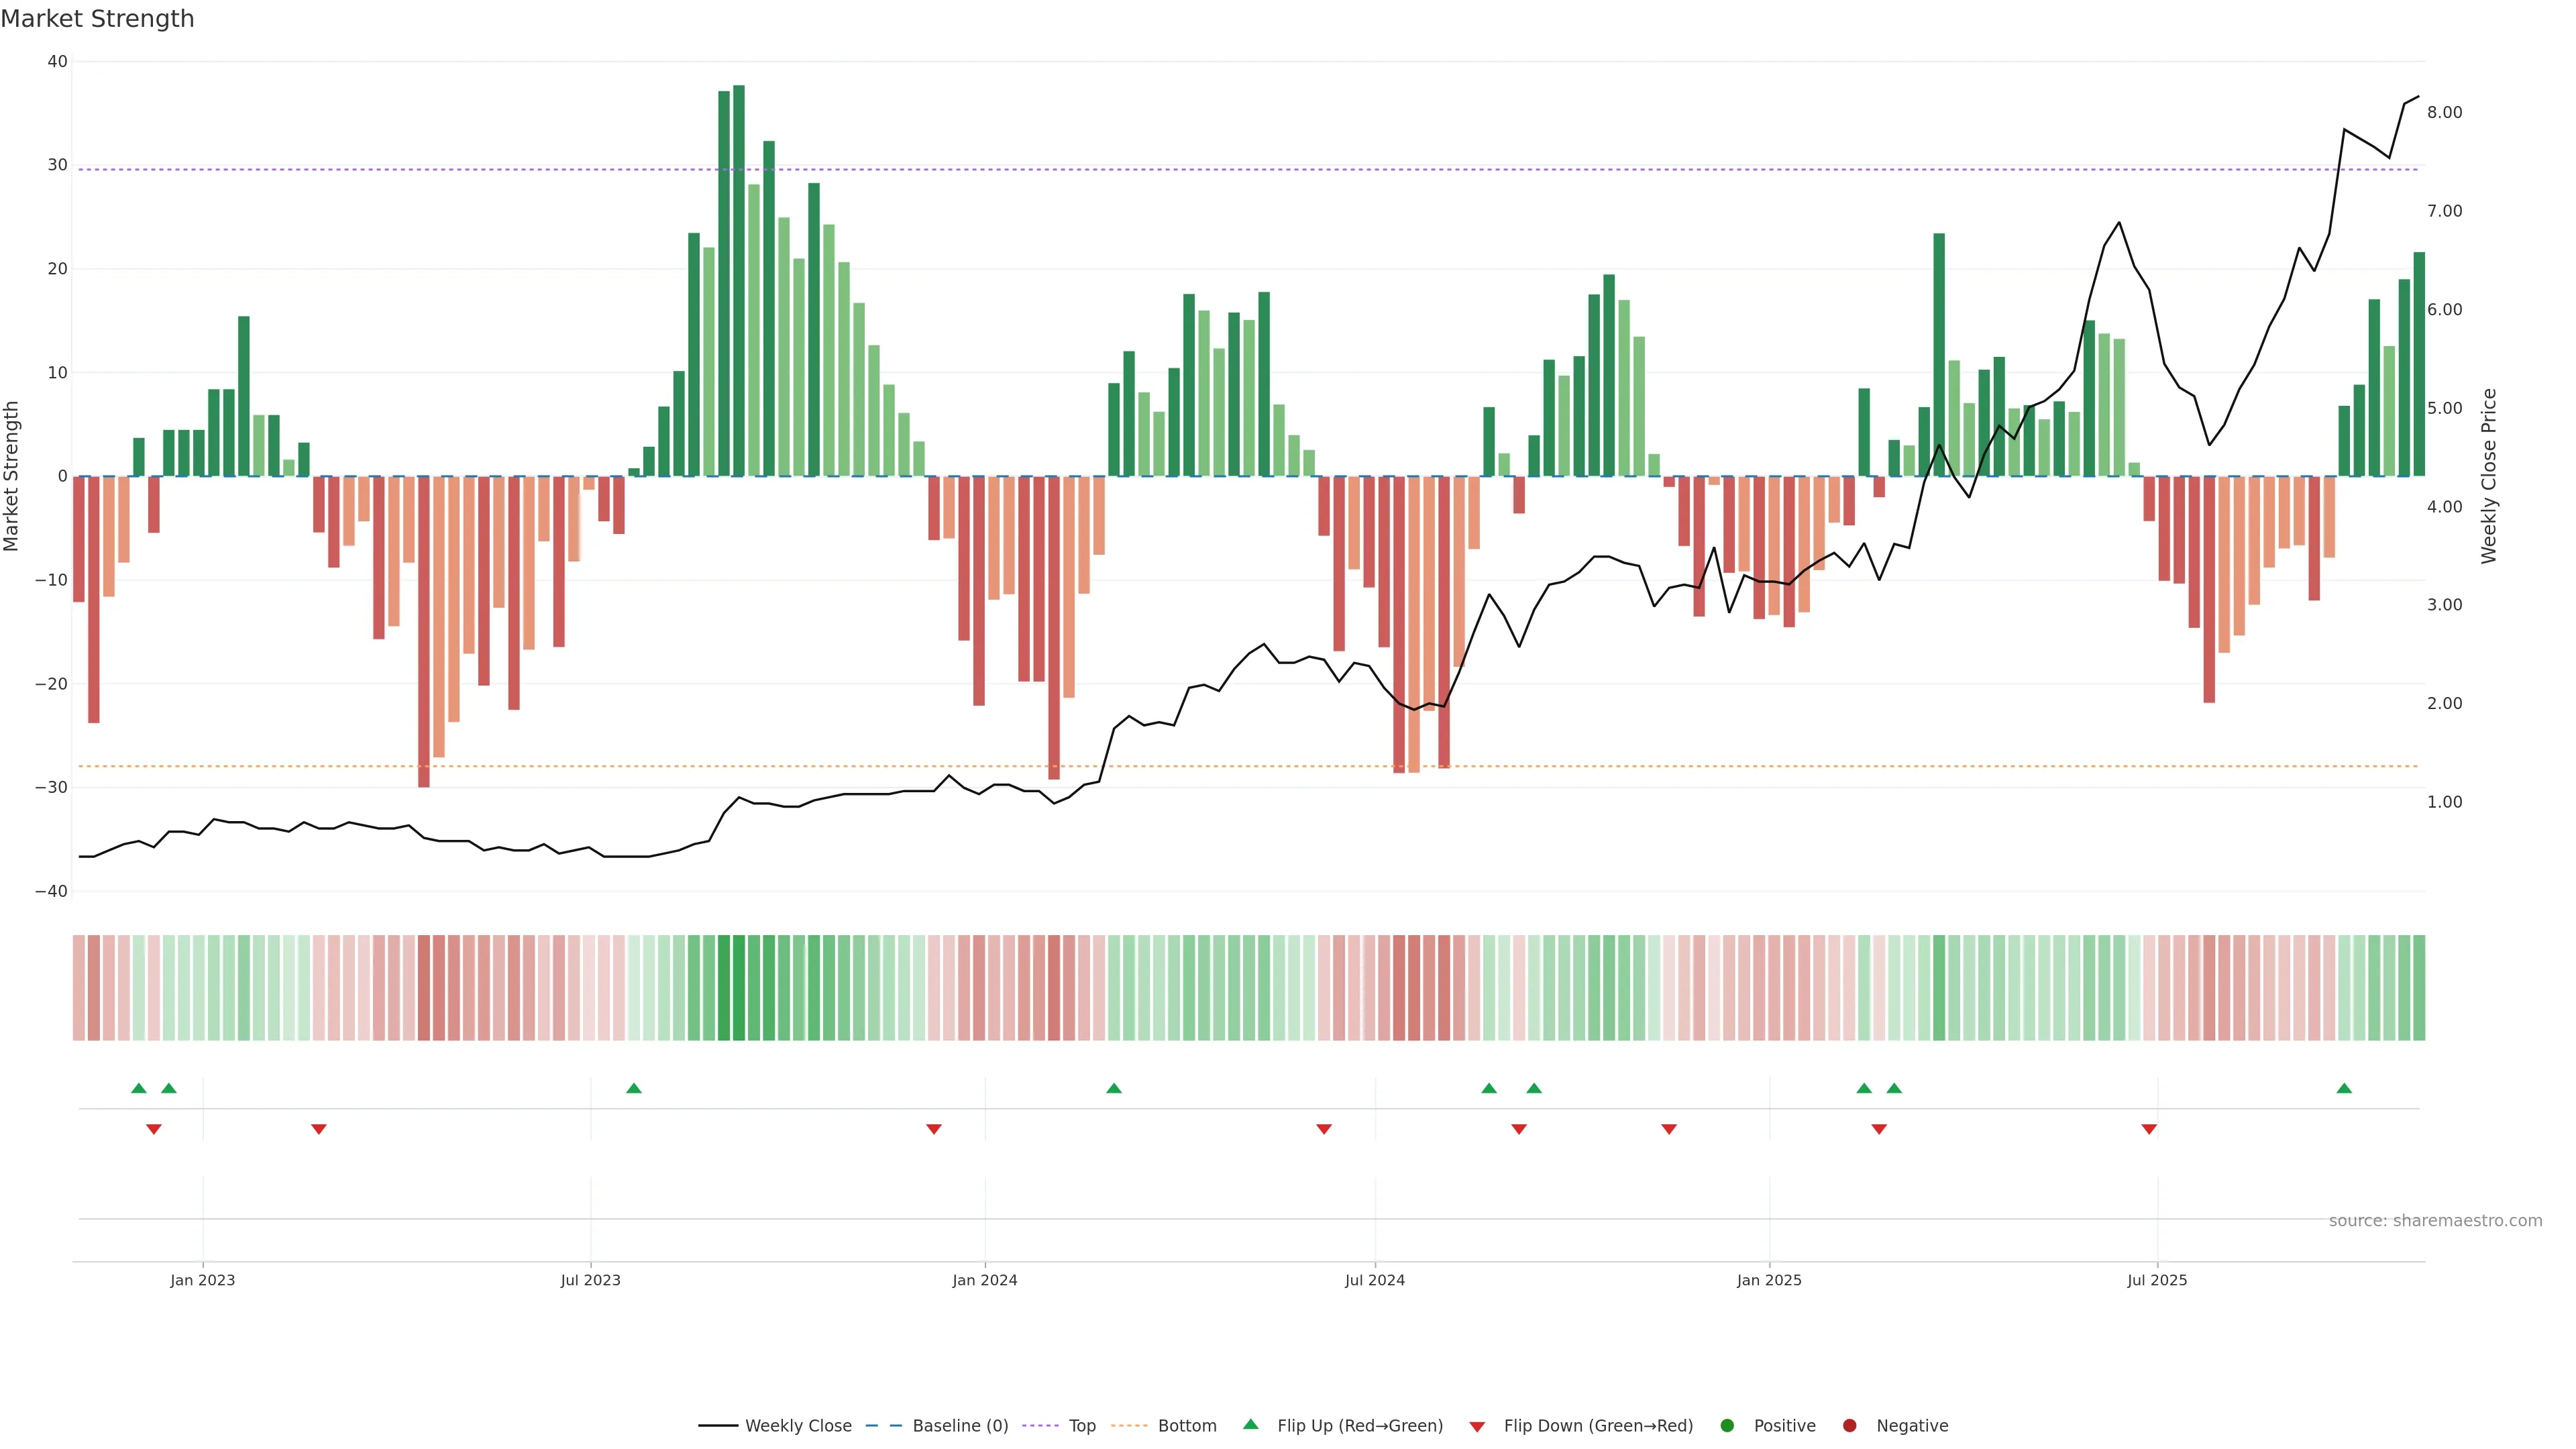Click the green flip-up marker just after Jul 2023
Viewport: 2576px width, 1449px height.
click(633, 1088)
